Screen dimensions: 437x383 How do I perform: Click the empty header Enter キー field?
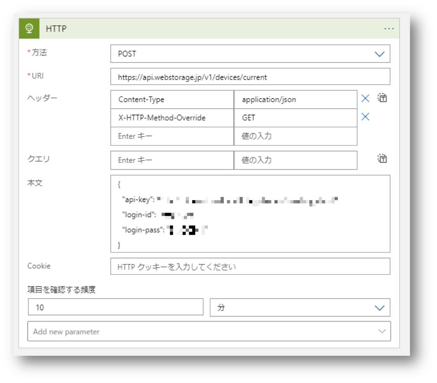(x=172, y=136)
